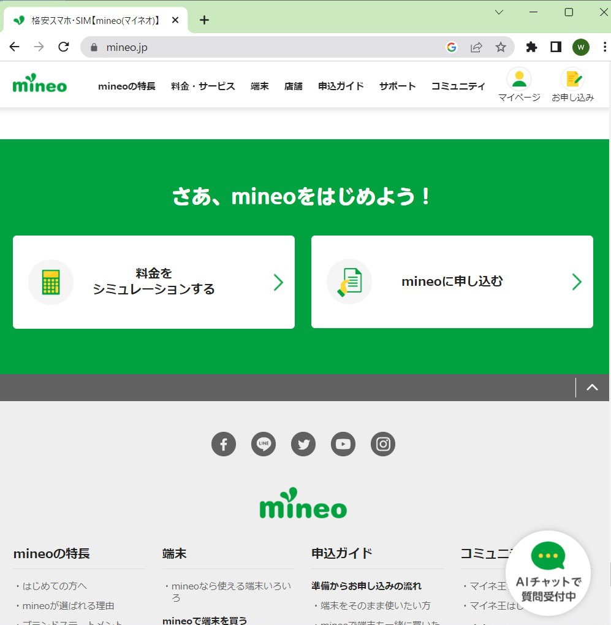
Task: Click the chevron on 料金をシミュレーションする card
Action: pos(278,282)
